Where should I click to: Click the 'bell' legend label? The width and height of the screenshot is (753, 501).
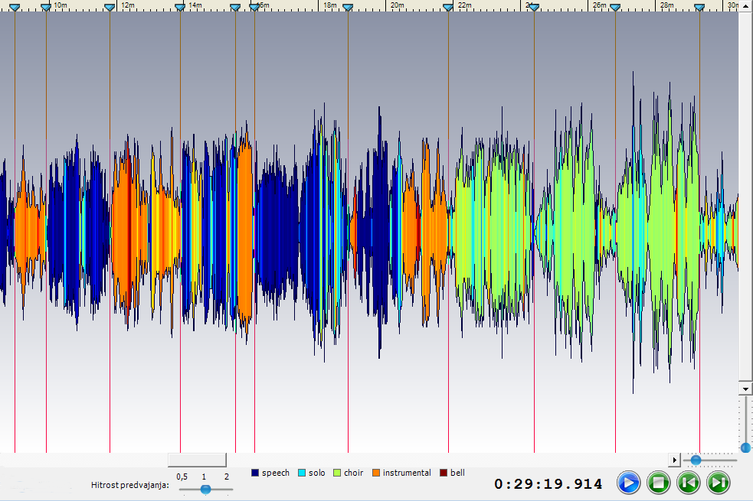click(x=457, y=473)
